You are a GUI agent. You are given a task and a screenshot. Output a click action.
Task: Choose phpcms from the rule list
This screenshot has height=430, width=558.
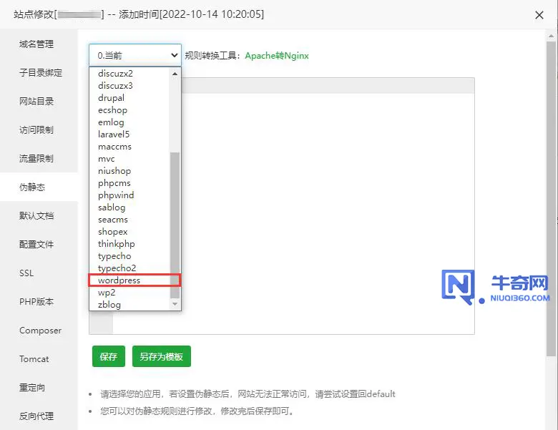pyautogui.click(x=129, y=183)
